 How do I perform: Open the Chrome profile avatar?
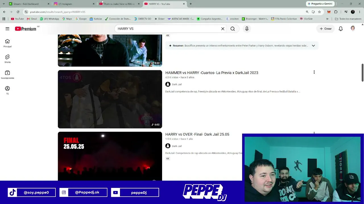353,12
